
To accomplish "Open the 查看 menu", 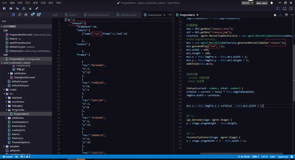I will coord(35,3).
